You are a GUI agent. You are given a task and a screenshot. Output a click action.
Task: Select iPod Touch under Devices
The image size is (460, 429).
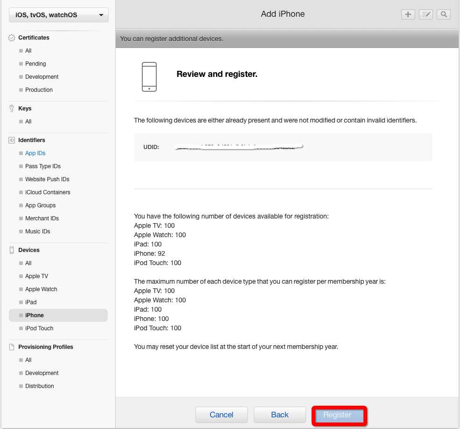coord(39,328)
